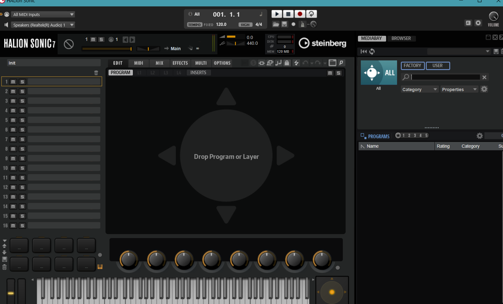This screenshot has width=503, height=304.
Task: Click the bypass circle icon next to HALion Sonic logo
Action: pos(69,44)
